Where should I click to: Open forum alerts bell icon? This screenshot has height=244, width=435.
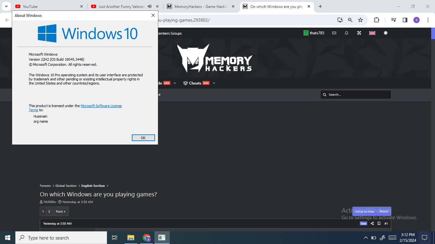coord(346,33)
